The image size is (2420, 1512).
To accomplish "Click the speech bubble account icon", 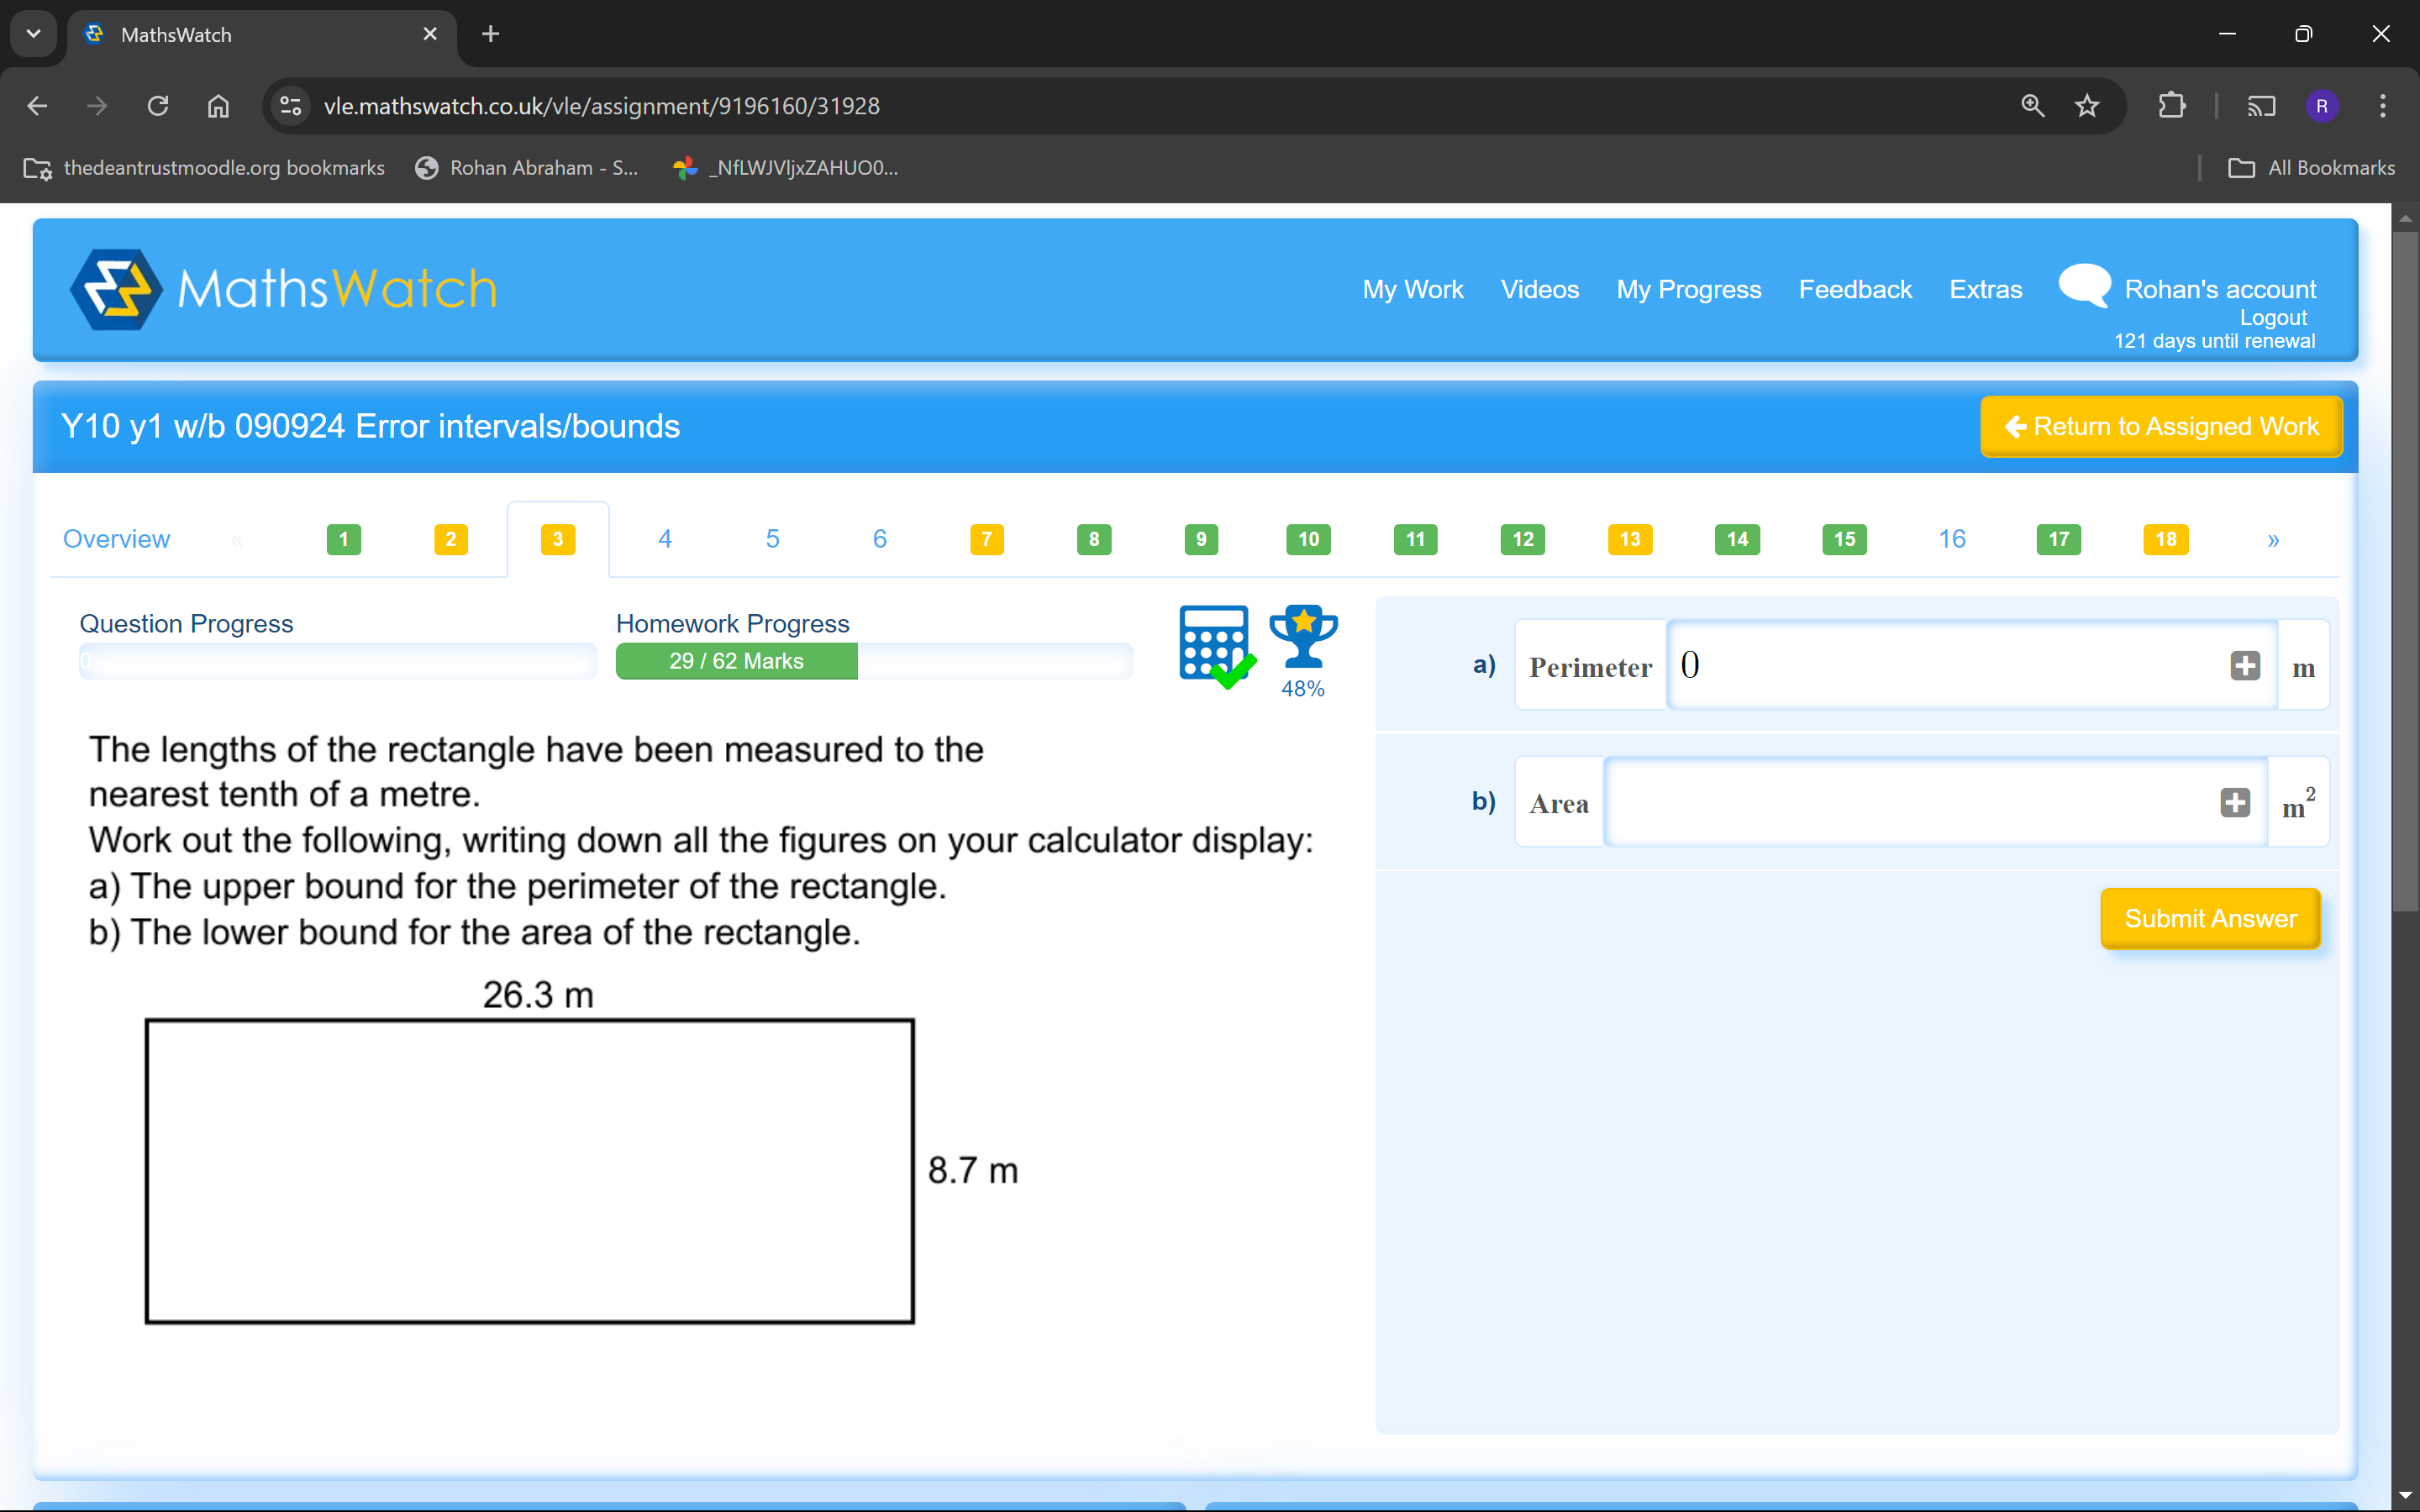I will click(x=2085, y=285).
